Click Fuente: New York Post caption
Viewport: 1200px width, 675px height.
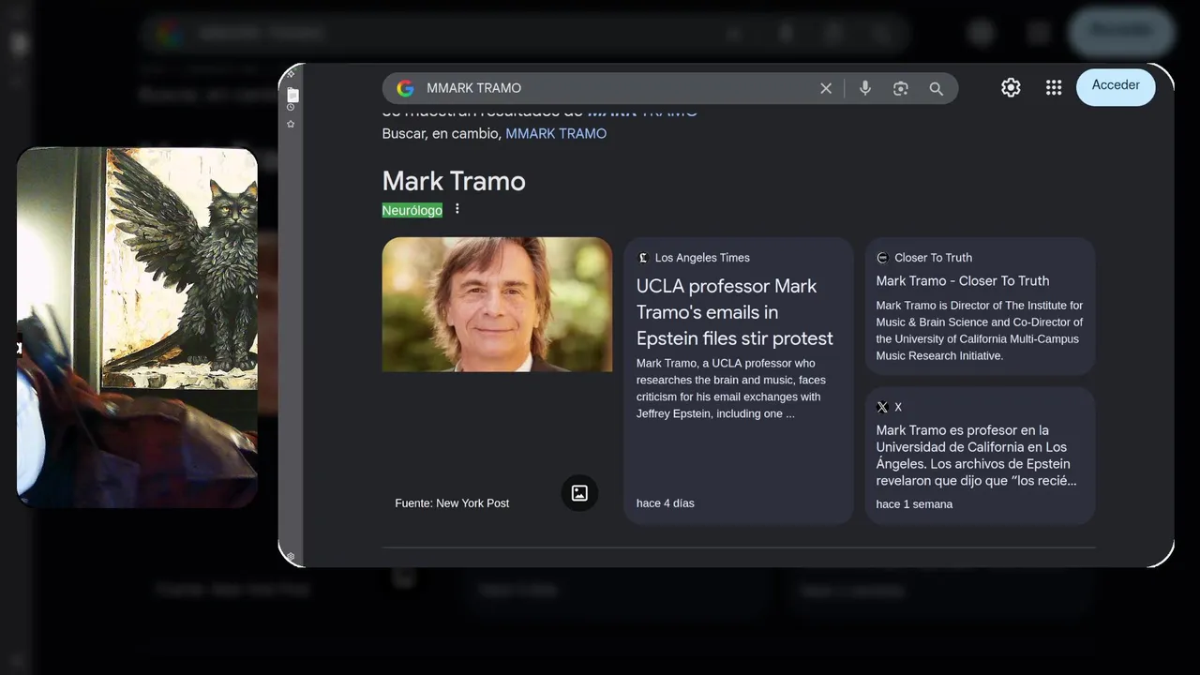point(452,503)
